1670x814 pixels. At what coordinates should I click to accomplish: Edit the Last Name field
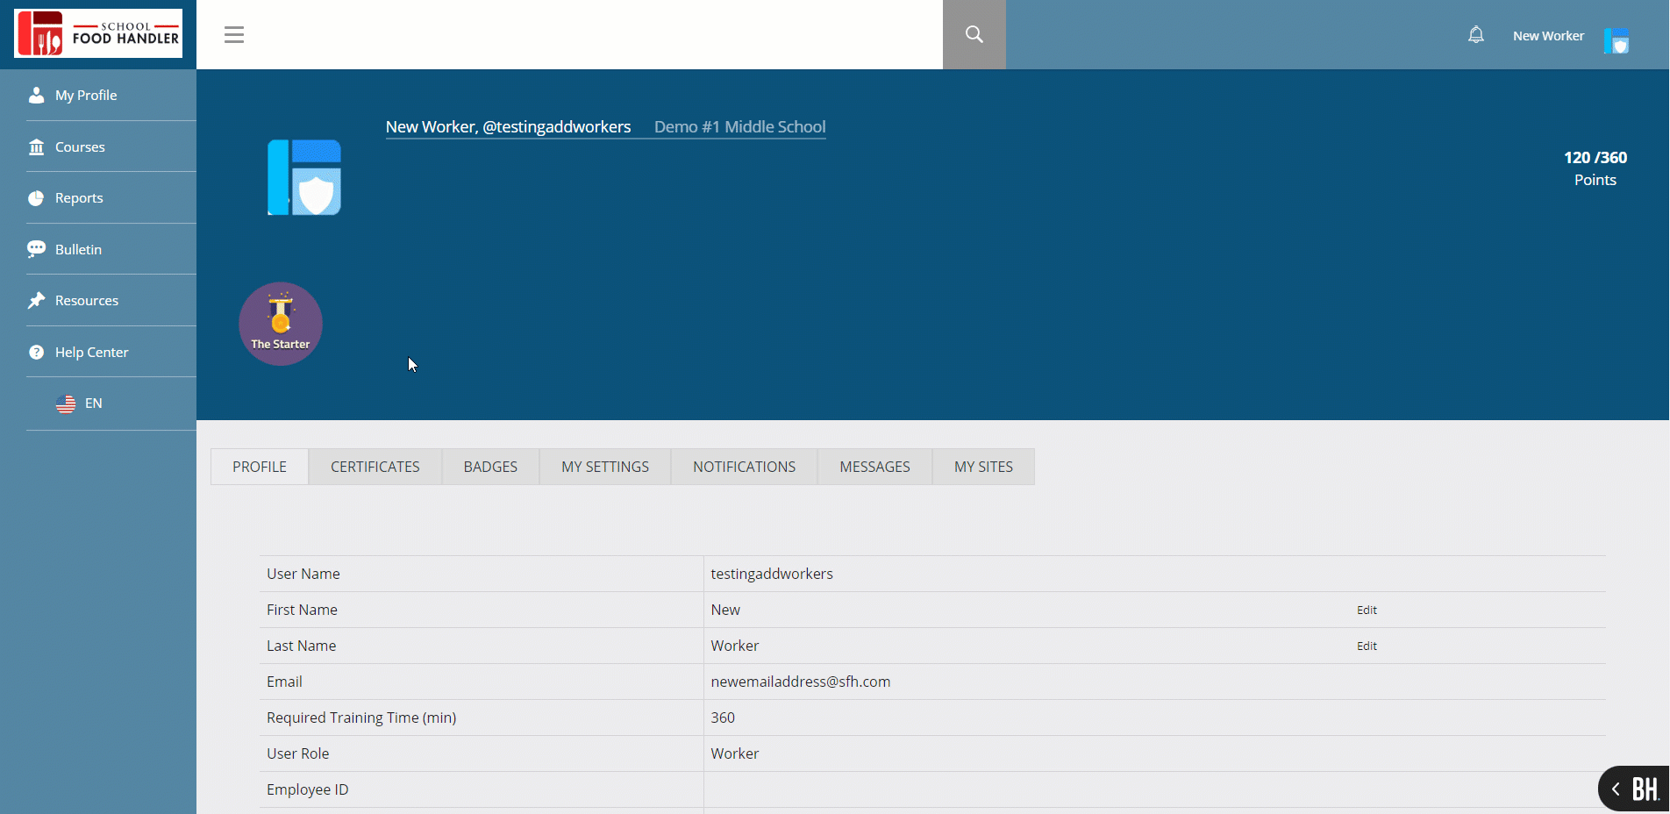tap(1367, 646)
